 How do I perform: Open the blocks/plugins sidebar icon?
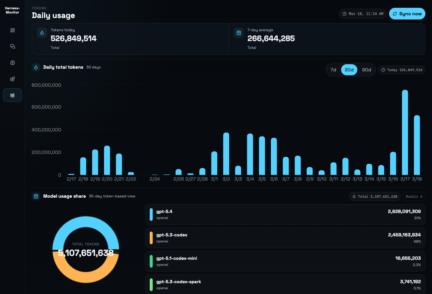pos(12,79)
